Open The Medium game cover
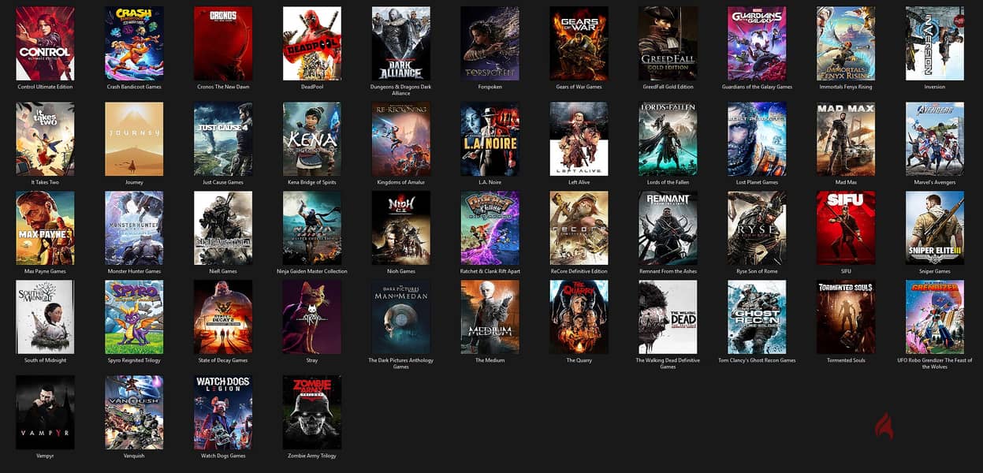This screenshot has height=473, width=983. tap(490, 317)
